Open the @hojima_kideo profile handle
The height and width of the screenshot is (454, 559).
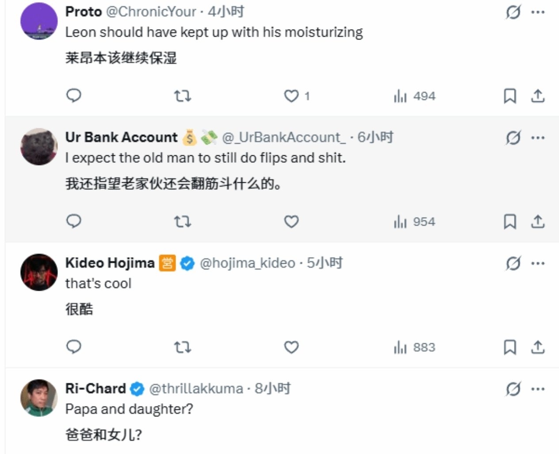point(247,263)
